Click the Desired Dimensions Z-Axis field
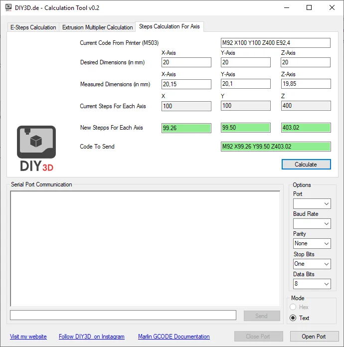This screenshot has height=347, width=344. [x=306, y=62]
